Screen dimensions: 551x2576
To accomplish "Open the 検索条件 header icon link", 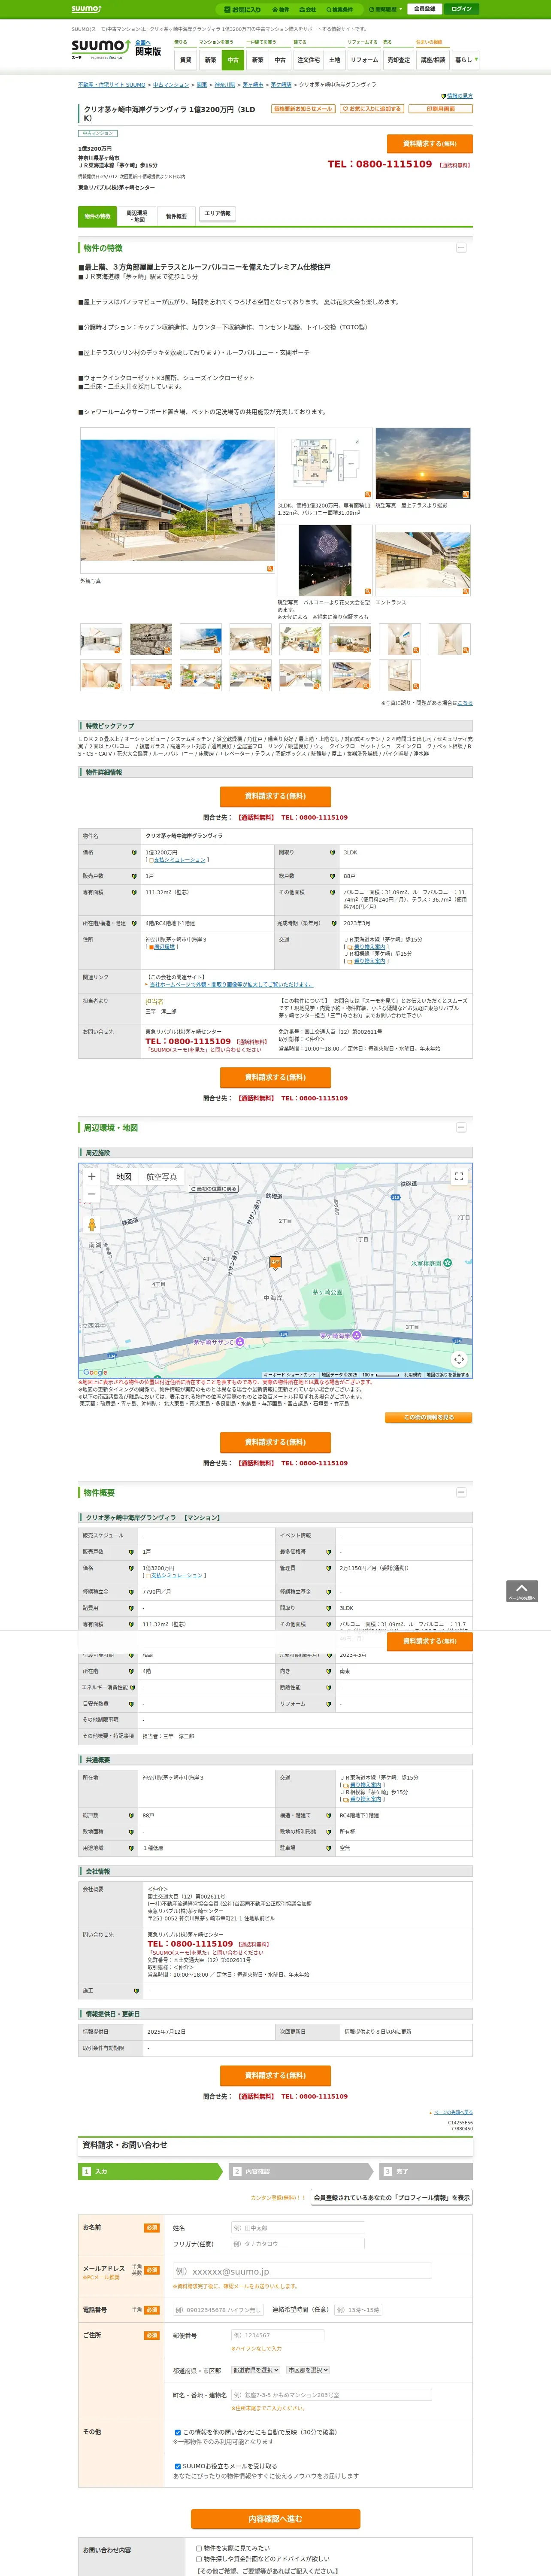I will coord(340,9).
